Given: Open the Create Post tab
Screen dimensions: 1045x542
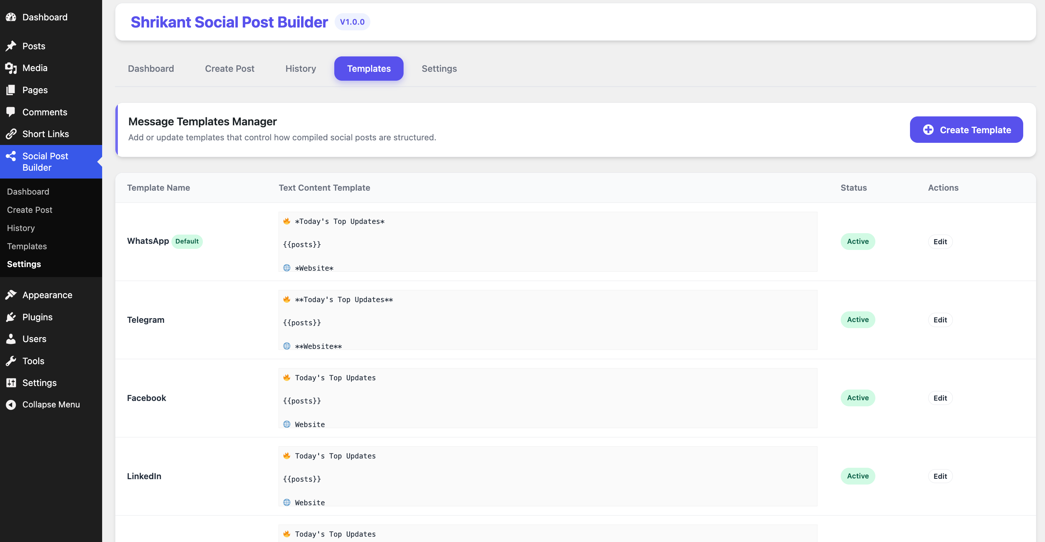Looking at the screenshot, I should [x=230, y=69].
